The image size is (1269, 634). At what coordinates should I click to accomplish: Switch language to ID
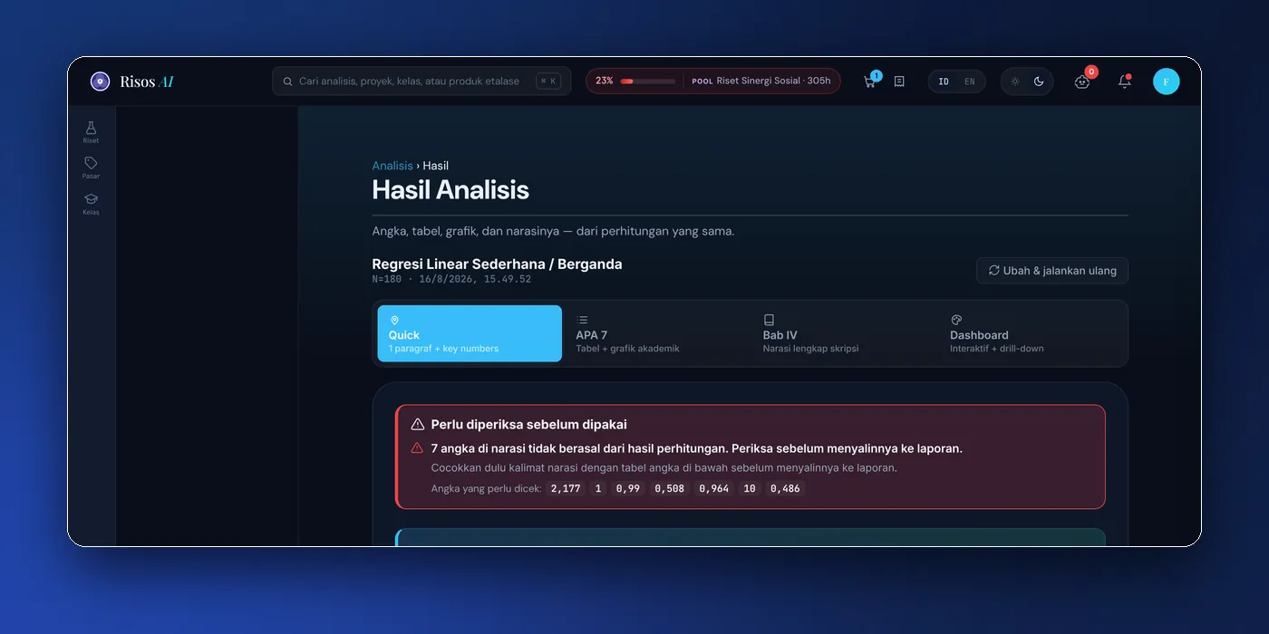click(x=944, y=82)
